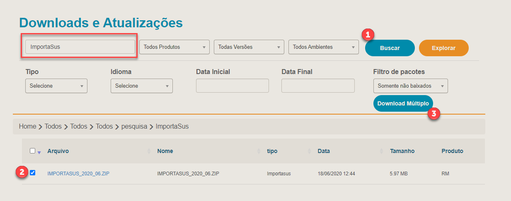Go to Home in the breadcrumb
Screen dimensions: 511x201
[x=28, y=126]
